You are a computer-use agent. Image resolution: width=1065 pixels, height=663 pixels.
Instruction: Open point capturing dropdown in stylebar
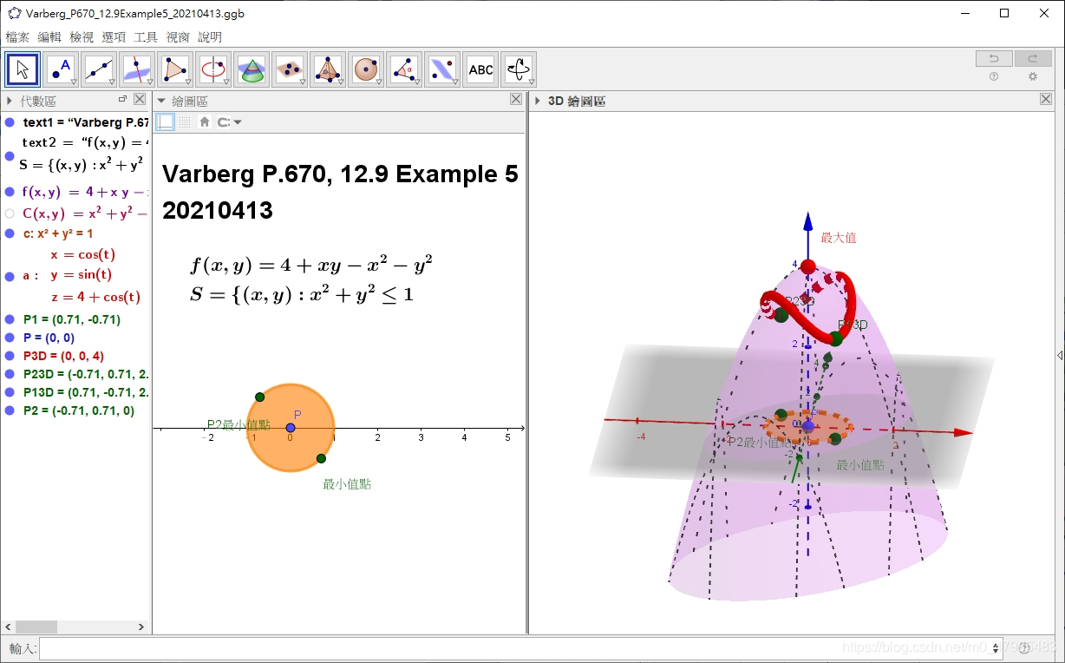click(230, 122)
